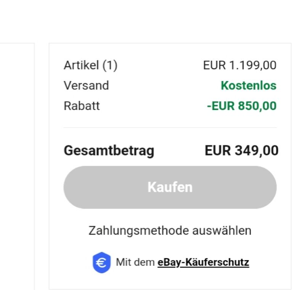Click the green Kostenlos shipping value
The height and width of the screenshot is (290, 305).
point(249,85)
